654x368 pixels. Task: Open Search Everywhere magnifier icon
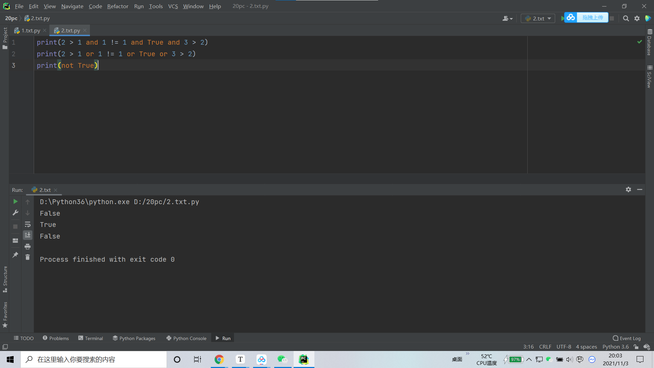point(626,18)
